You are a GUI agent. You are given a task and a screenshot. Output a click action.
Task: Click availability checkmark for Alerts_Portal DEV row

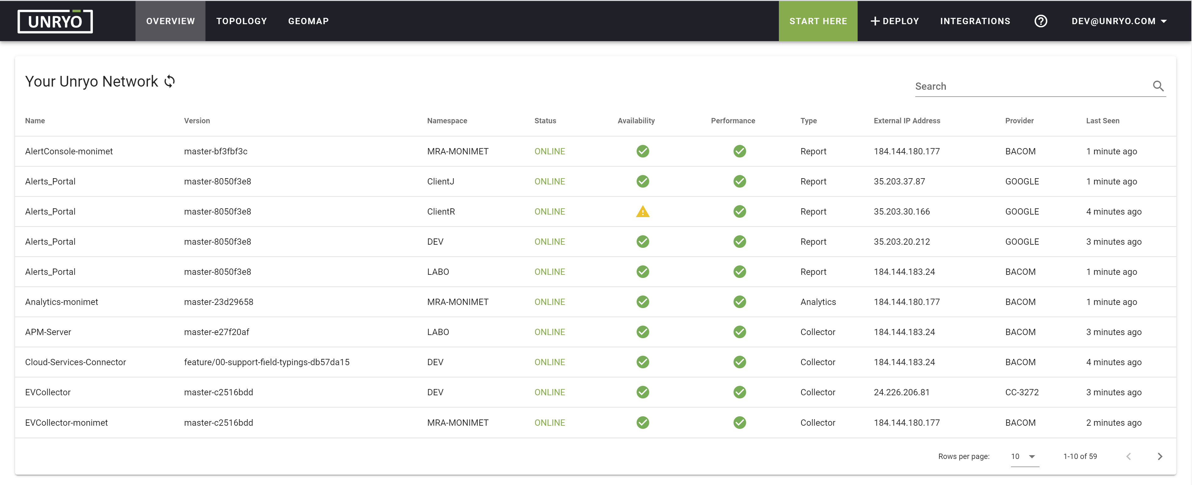tap(643, 242)
